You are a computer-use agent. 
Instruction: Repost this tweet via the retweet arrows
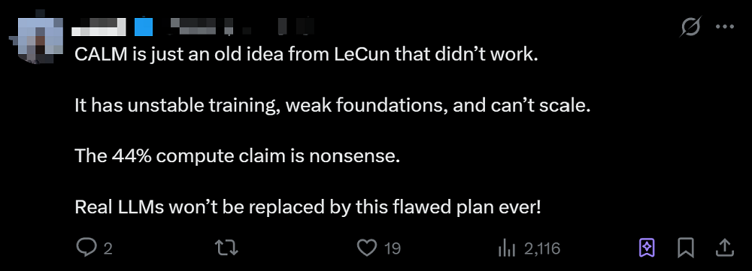[x=226, y=248]
